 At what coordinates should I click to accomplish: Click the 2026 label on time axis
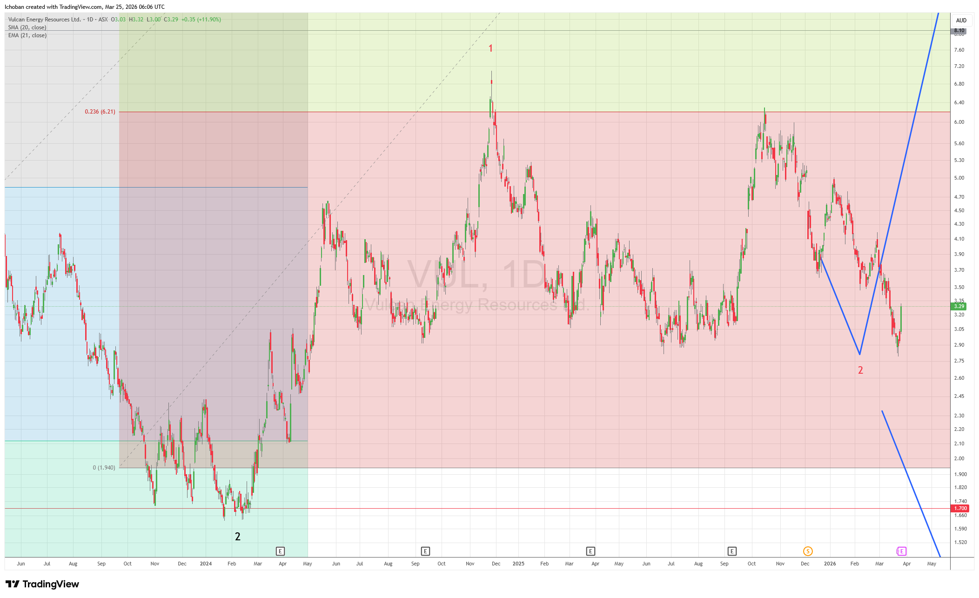pos(830,564)
